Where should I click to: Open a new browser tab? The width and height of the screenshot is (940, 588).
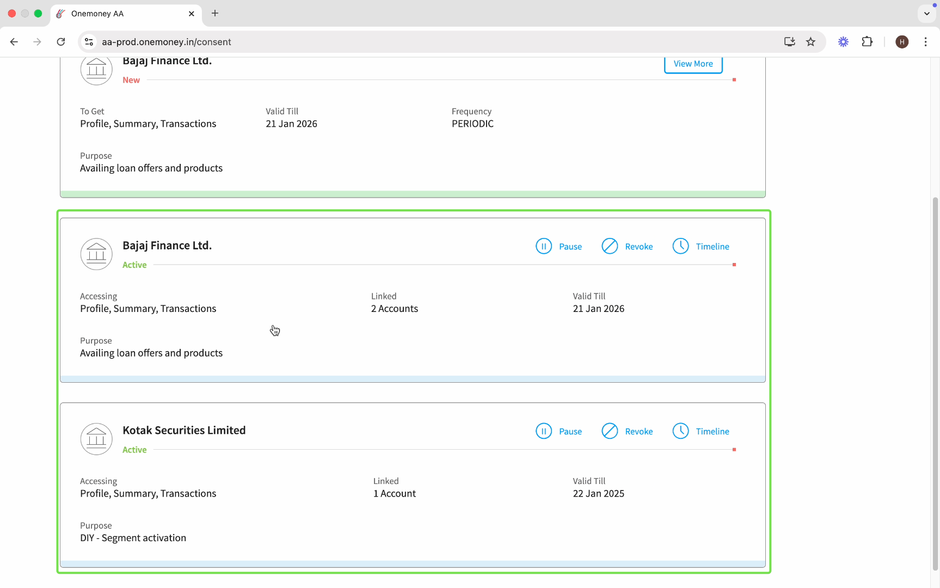[215, 13]
